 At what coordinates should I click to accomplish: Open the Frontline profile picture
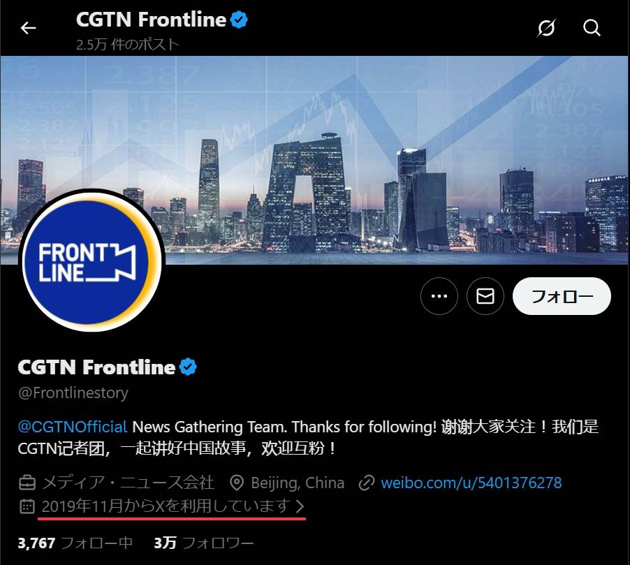92,261
